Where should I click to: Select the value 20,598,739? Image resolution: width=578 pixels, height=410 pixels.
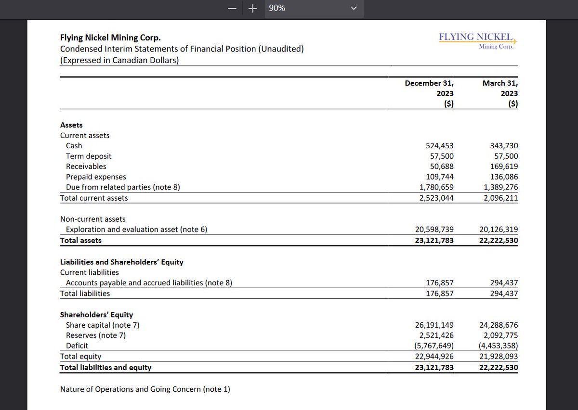pyautogui.click(x=434, y=230)
